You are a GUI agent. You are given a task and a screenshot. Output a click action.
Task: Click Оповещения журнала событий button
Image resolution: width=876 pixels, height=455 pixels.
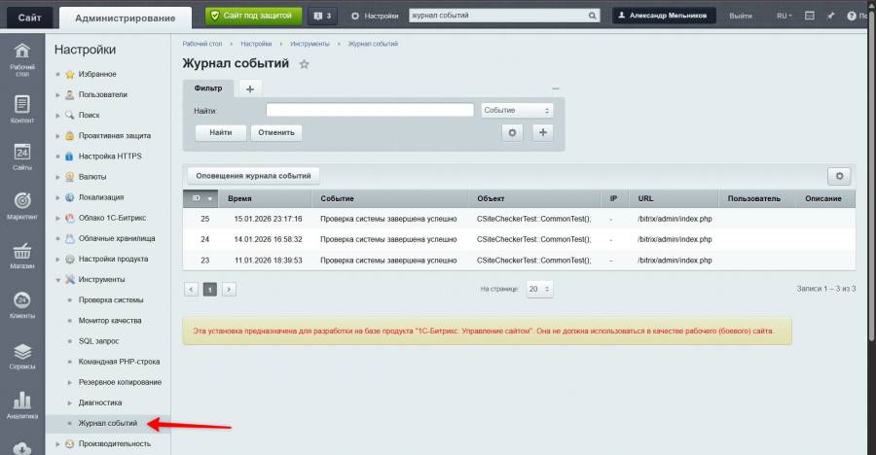coord(253,176)
